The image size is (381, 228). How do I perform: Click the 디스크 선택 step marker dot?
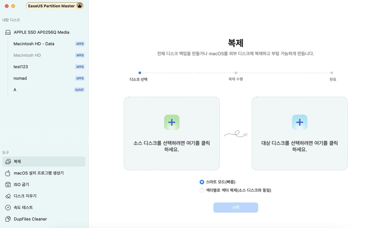tap(140, 73)
